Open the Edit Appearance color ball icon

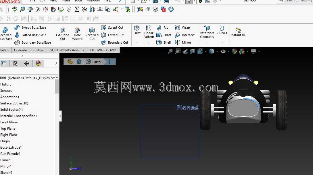tap(234, 51)
